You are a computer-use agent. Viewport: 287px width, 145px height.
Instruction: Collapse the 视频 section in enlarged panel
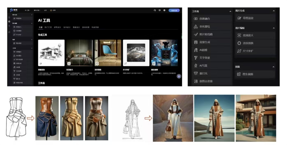pyautogui.click(x=274, y=67)
